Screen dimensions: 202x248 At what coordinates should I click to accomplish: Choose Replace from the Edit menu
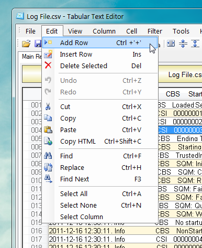point(100,168)
